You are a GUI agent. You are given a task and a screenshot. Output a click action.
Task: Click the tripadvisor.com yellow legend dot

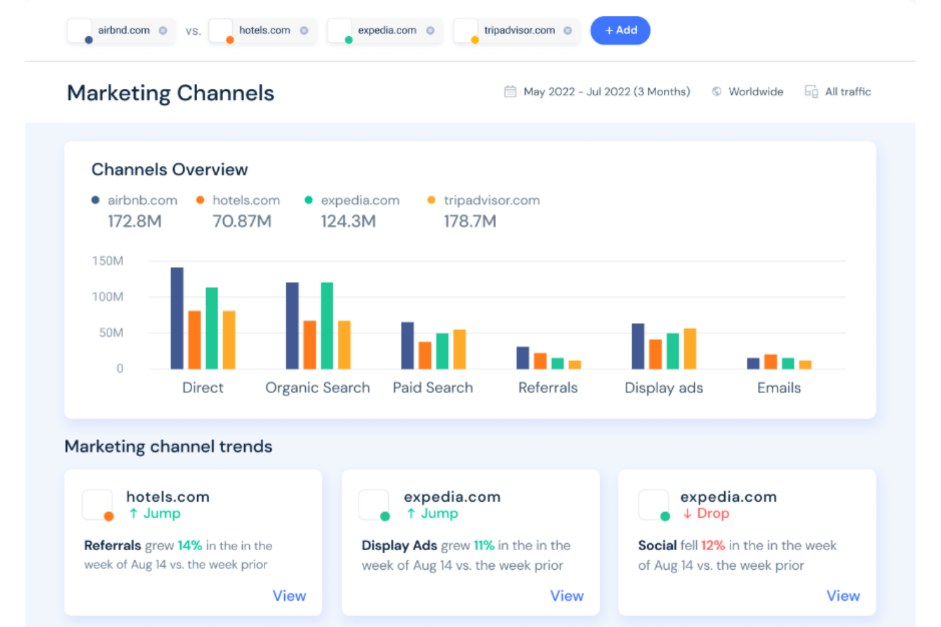coord(431,200)
